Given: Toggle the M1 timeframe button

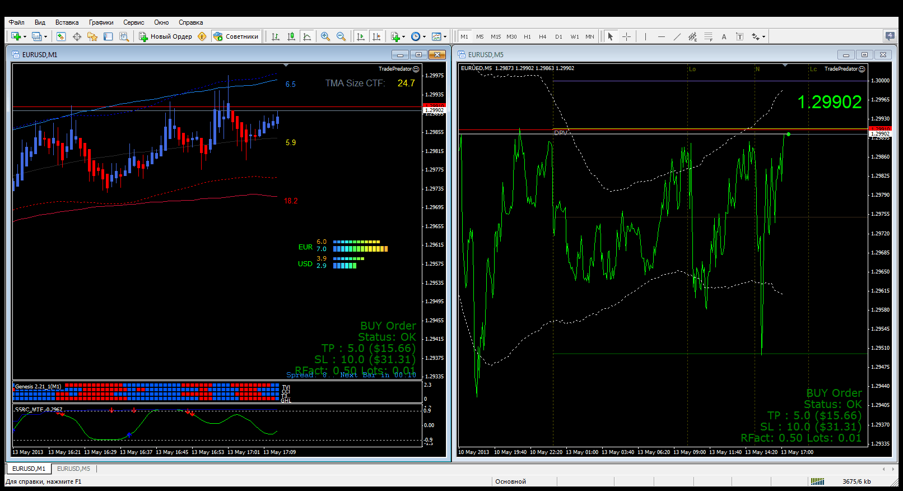Looking at the screenshot, I should (464, 36).
